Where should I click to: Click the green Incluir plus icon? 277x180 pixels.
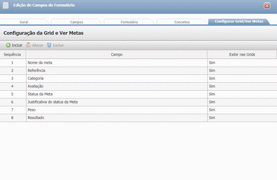point(8,45)
